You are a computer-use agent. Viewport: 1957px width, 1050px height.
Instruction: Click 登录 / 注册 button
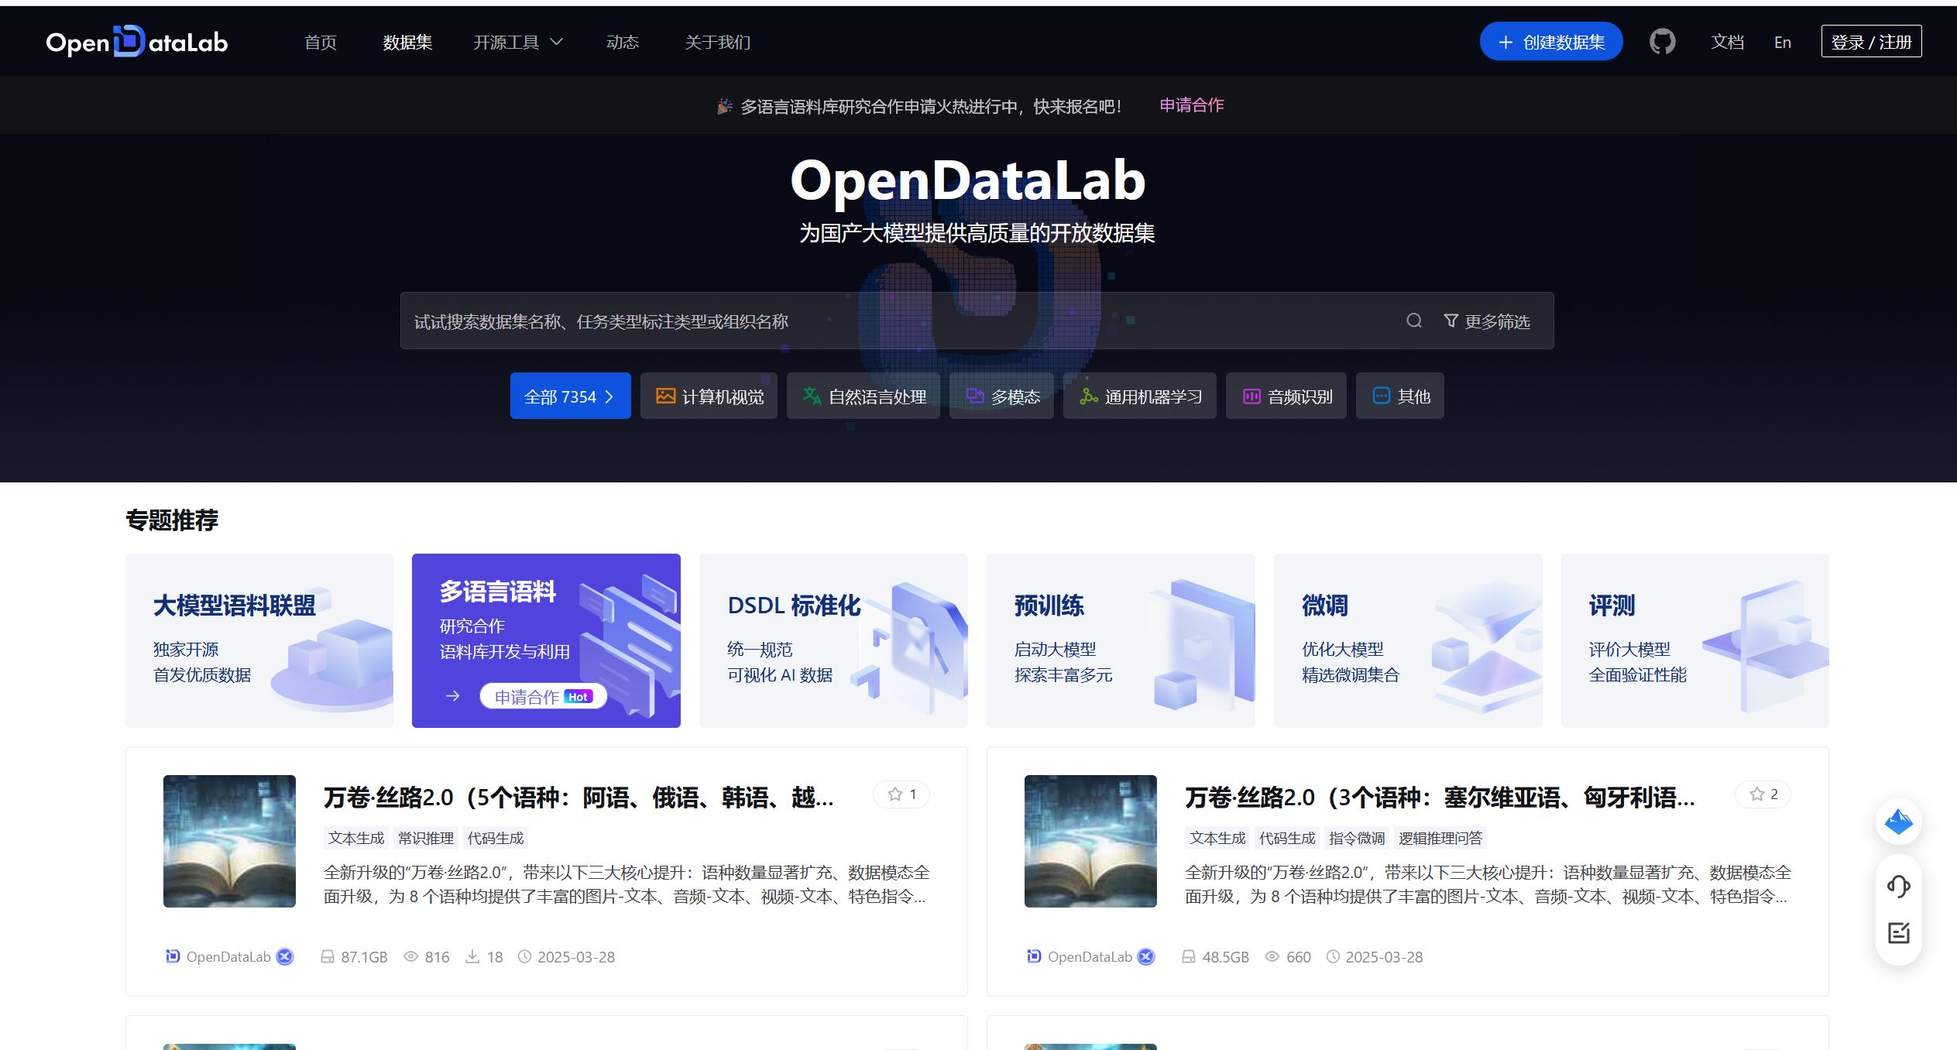click(x=1871, y=42)
